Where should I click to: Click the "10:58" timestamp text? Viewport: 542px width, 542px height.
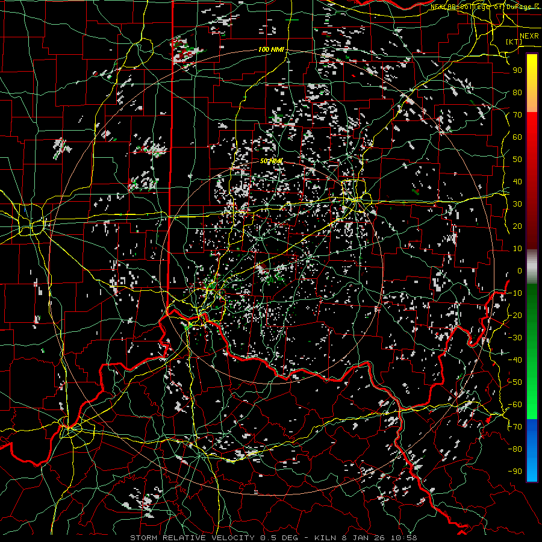404,538
